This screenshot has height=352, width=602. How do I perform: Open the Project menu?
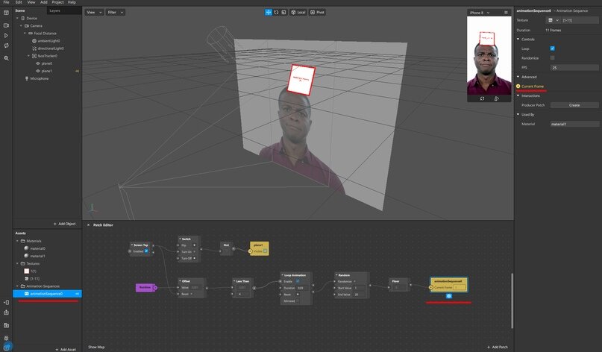coord(57,2)
